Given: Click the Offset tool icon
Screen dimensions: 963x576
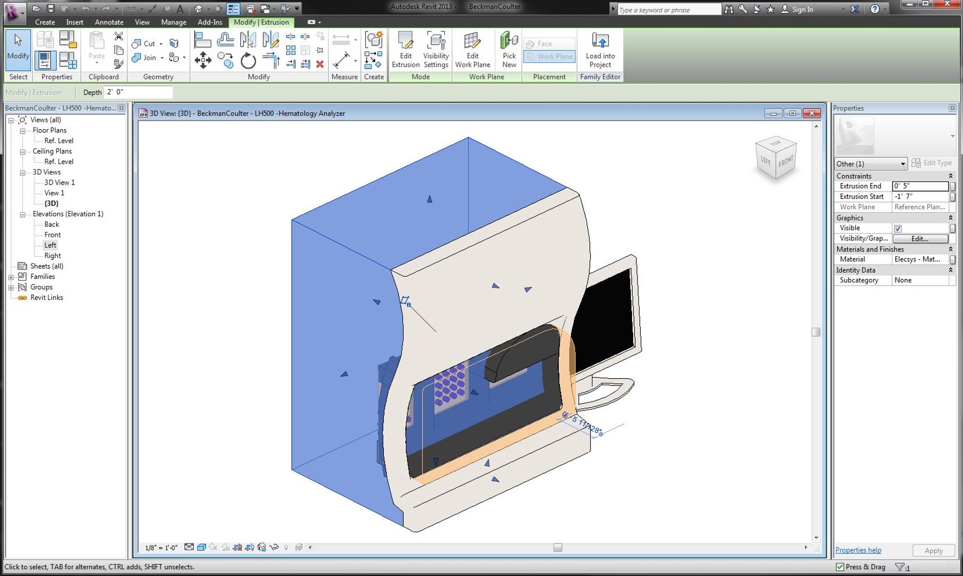Looking at the screenshot, I should pos(225,40).
